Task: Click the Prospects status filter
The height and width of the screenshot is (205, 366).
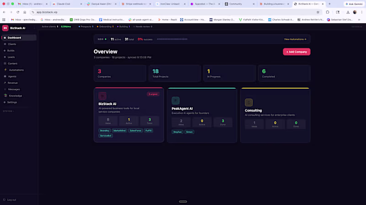Action: [x=86, y=27]
